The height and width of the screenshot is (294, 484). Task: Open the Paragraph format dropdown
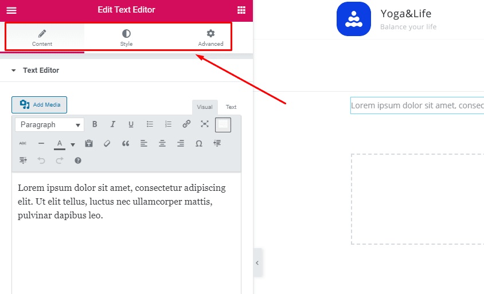tap(50, 124)
